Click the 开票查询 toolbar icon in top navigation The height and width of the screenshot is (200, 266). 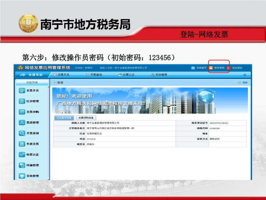point(88,75)
